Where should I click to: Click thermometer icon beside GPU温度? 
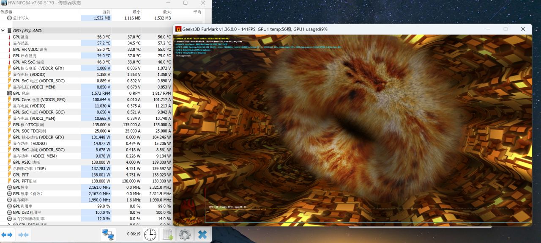pos(9,37)
